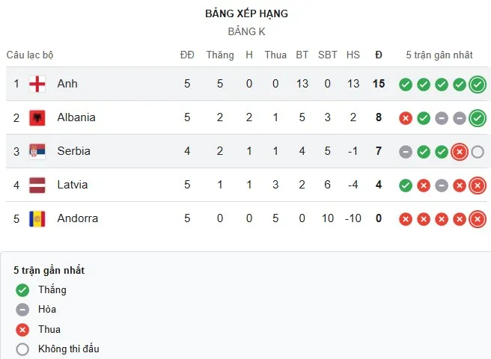The image size is (491, 359).
Task: Click the Albania flag icon
Action: tap(37, 117)
